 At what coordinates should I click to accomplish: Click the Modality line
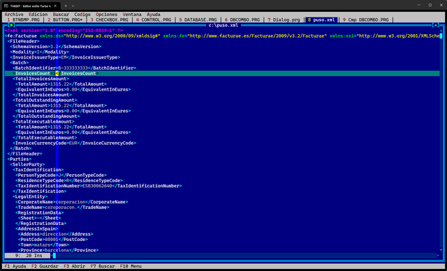pos(39,52)
